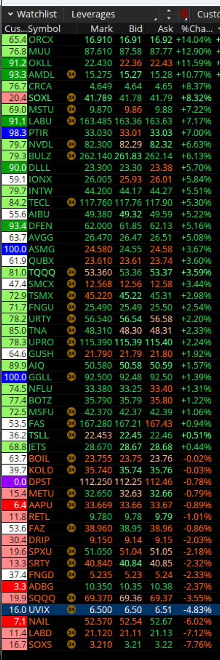This screenshot has width=220, height=660.
Task: Click the 24-hour icon next to TNA
Action: click(x=71, y=331)
